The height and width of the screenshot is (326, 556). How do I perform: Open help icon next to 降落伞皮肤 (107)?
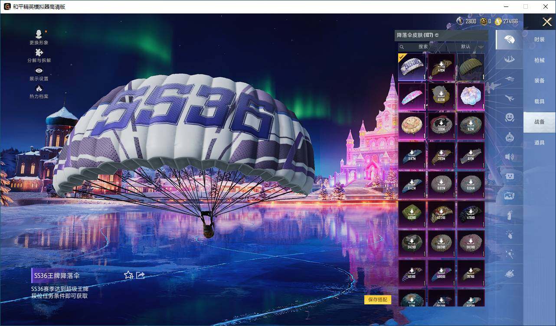point(437,35)
